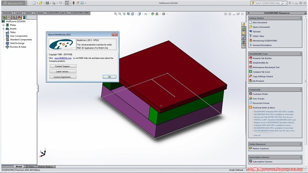Click the Save toolbar icon
The width and height of the screenshot is (308, 173).
pos(47,3)
